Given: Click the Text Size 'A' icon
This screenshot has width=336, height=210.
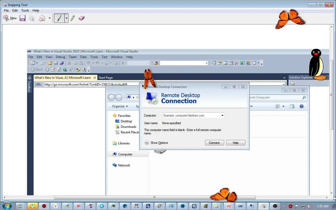Looking at the screenshot, I should (x=71, y=70).
